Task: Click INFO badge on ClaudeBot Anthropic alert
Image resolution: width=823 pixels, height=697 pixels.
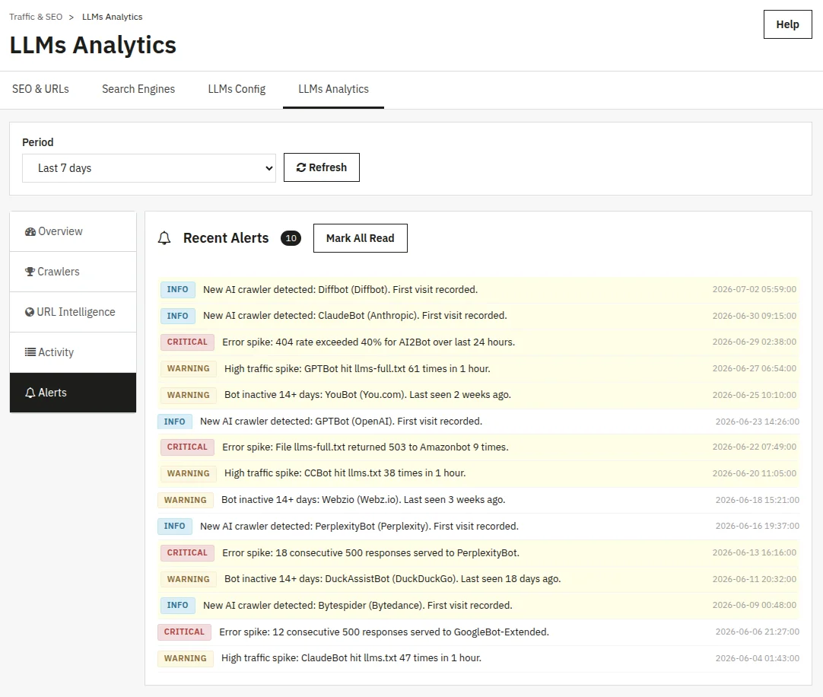Action: [x=177, y=316]
